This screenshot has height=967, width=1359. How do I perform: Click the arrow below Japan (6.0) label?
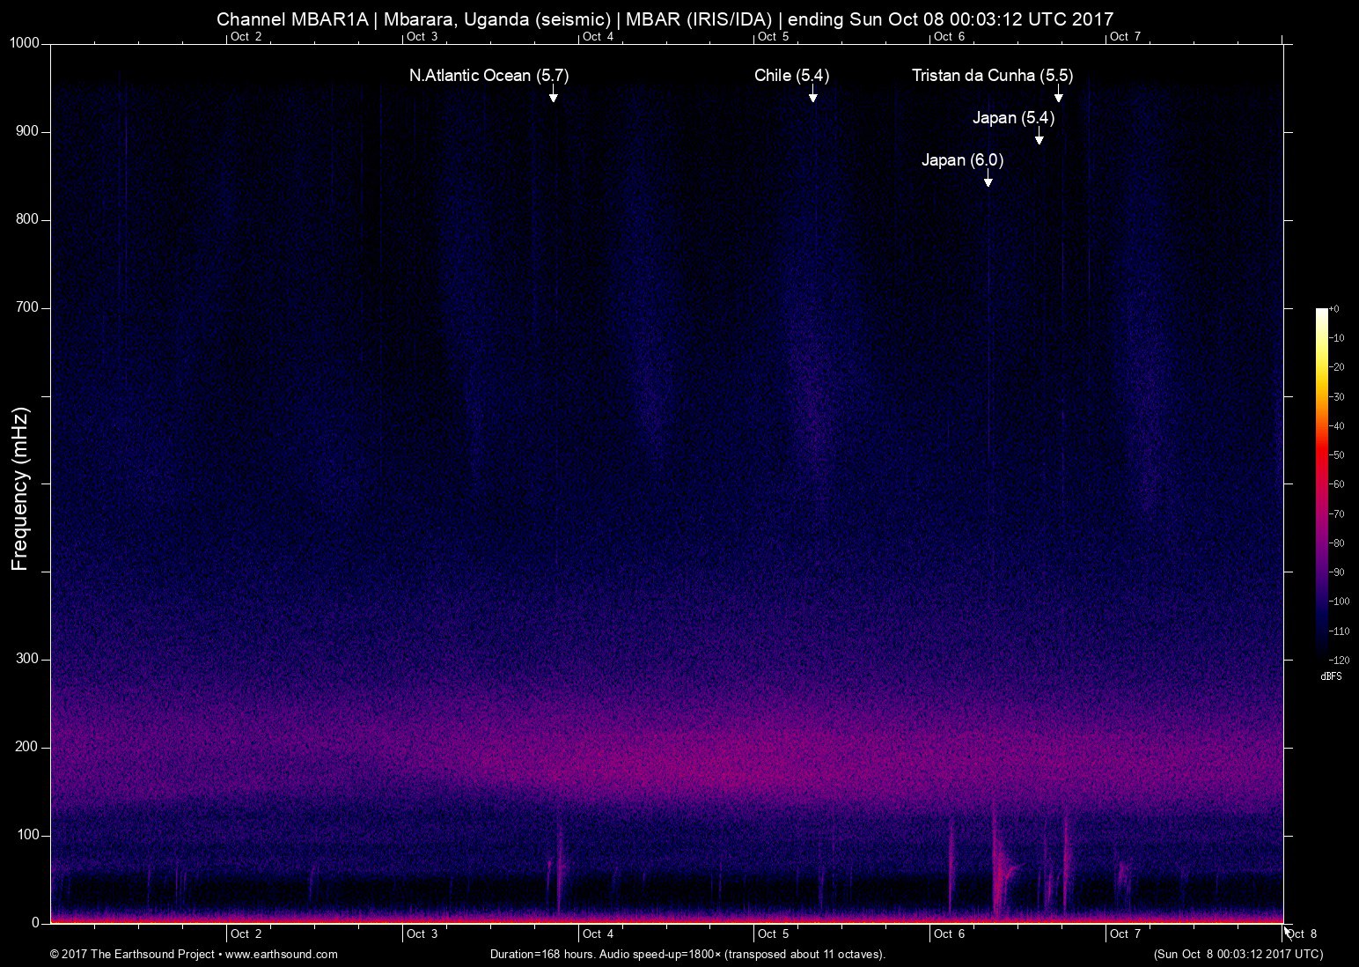[x=988, y=180]
